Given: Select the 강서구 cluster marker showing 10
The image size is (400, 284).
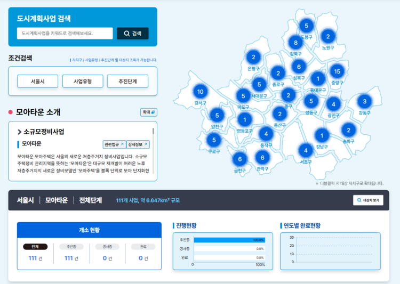Looking at the screenshot, I should pyautogui.click(x=200, y=92).
